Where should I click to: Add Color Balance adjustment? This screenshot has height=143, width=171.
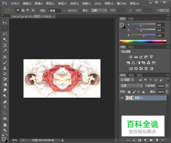click(133, 63)
